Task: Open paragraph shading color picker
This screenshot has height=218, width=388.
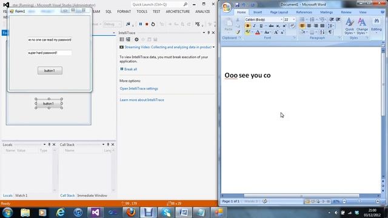Action: pos(303,32)
